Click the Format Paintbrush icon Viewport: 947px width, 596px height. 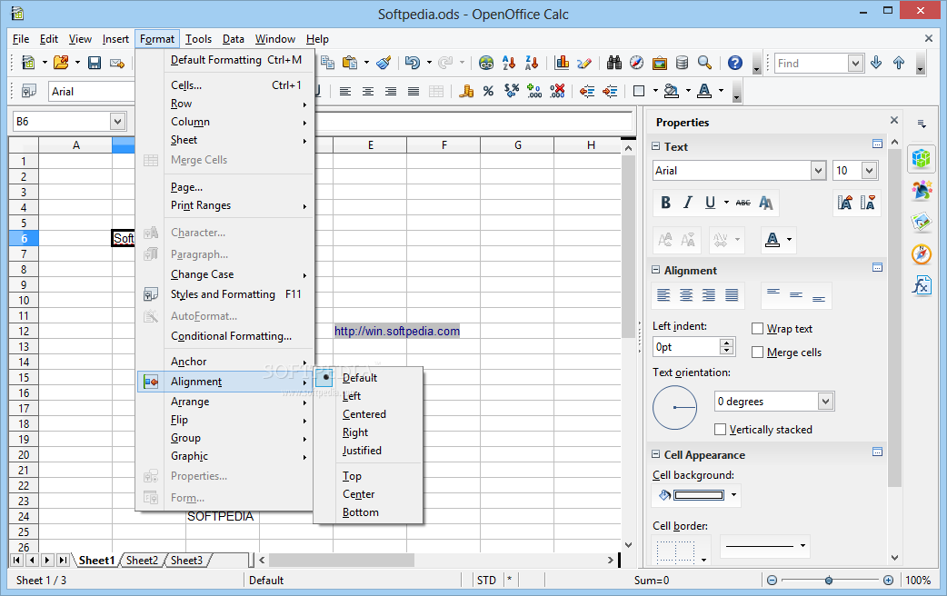[384, 63]
